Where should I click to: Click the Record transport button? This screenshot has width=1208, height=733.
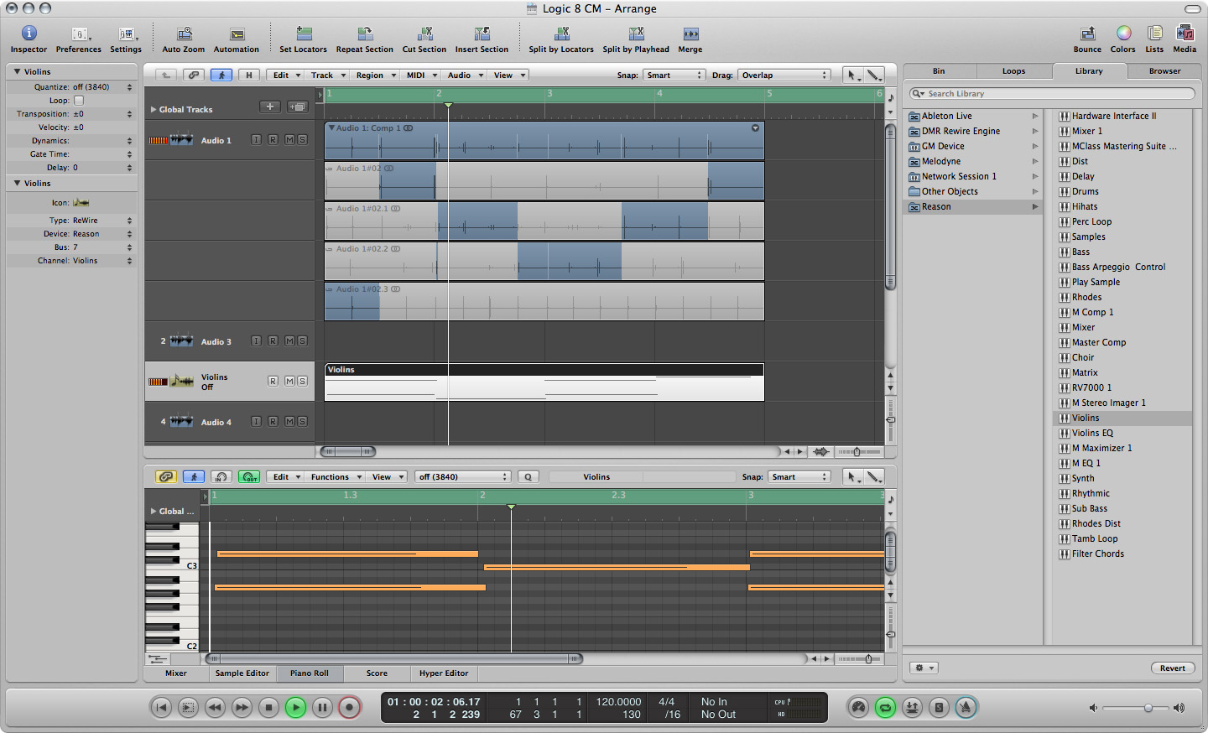point(349,707)
